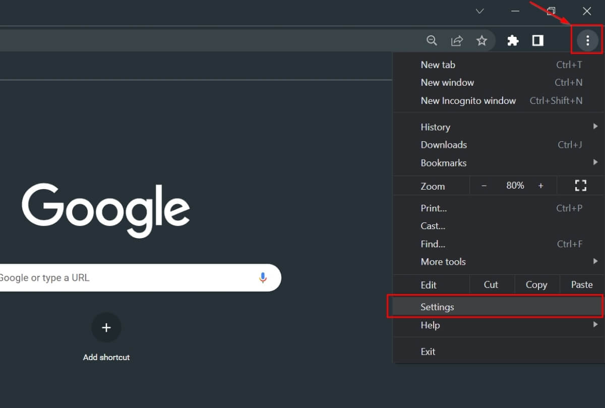This screenshot has height=408, width=605.
Task: Enter full screen using the fullscreen icon
Action: tap(580, 186)
